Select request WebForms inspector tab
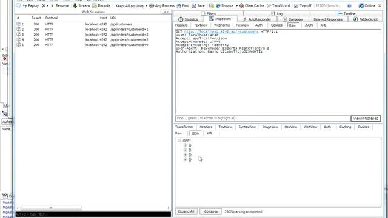Image resolution: width=388 pixels, height=218 pixels. pos(222,25)
